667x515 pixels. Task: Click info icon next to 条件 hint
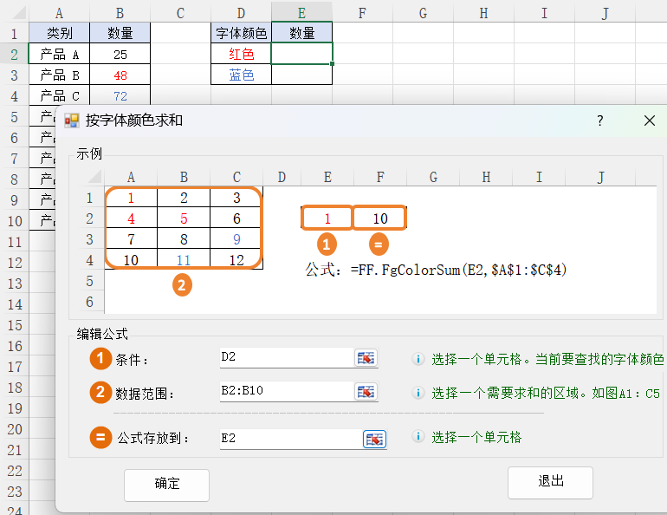[418, 359]
